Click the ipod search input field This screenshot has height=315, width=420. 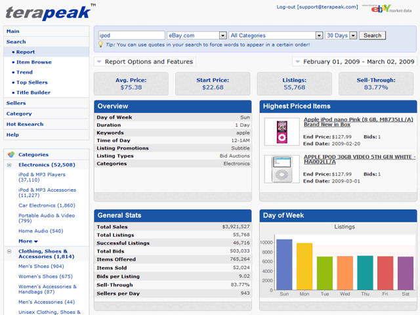point(131,35)
